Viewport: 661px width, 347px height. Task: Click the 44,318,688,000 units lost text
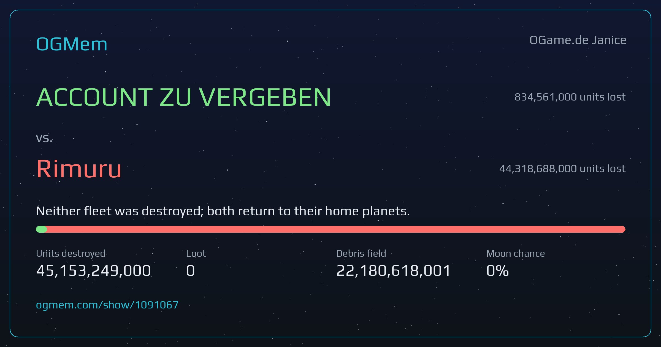(x=562, y=169)
